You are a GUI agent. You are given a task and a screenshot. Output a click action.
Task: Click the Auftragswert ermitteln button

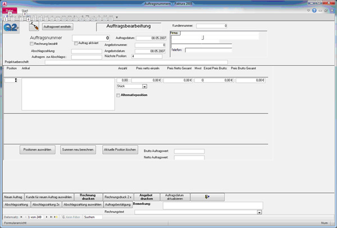point(57,26)
